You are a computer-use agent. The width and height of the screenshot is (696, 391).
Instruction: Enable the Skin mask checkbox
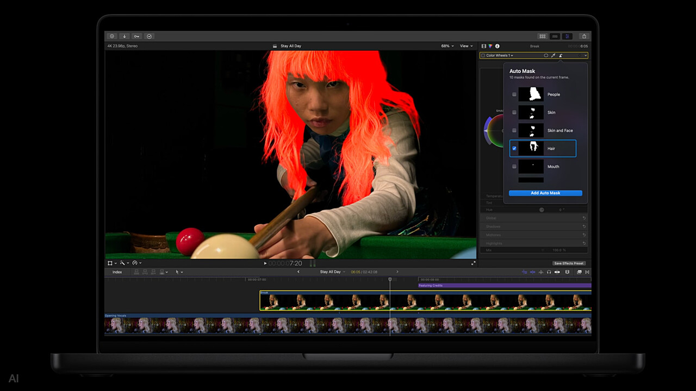pos(514,112)
